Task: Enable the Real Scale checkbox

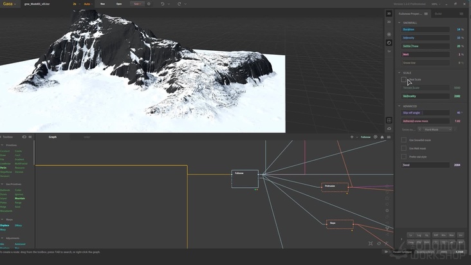Action: [x=403, y=80]
